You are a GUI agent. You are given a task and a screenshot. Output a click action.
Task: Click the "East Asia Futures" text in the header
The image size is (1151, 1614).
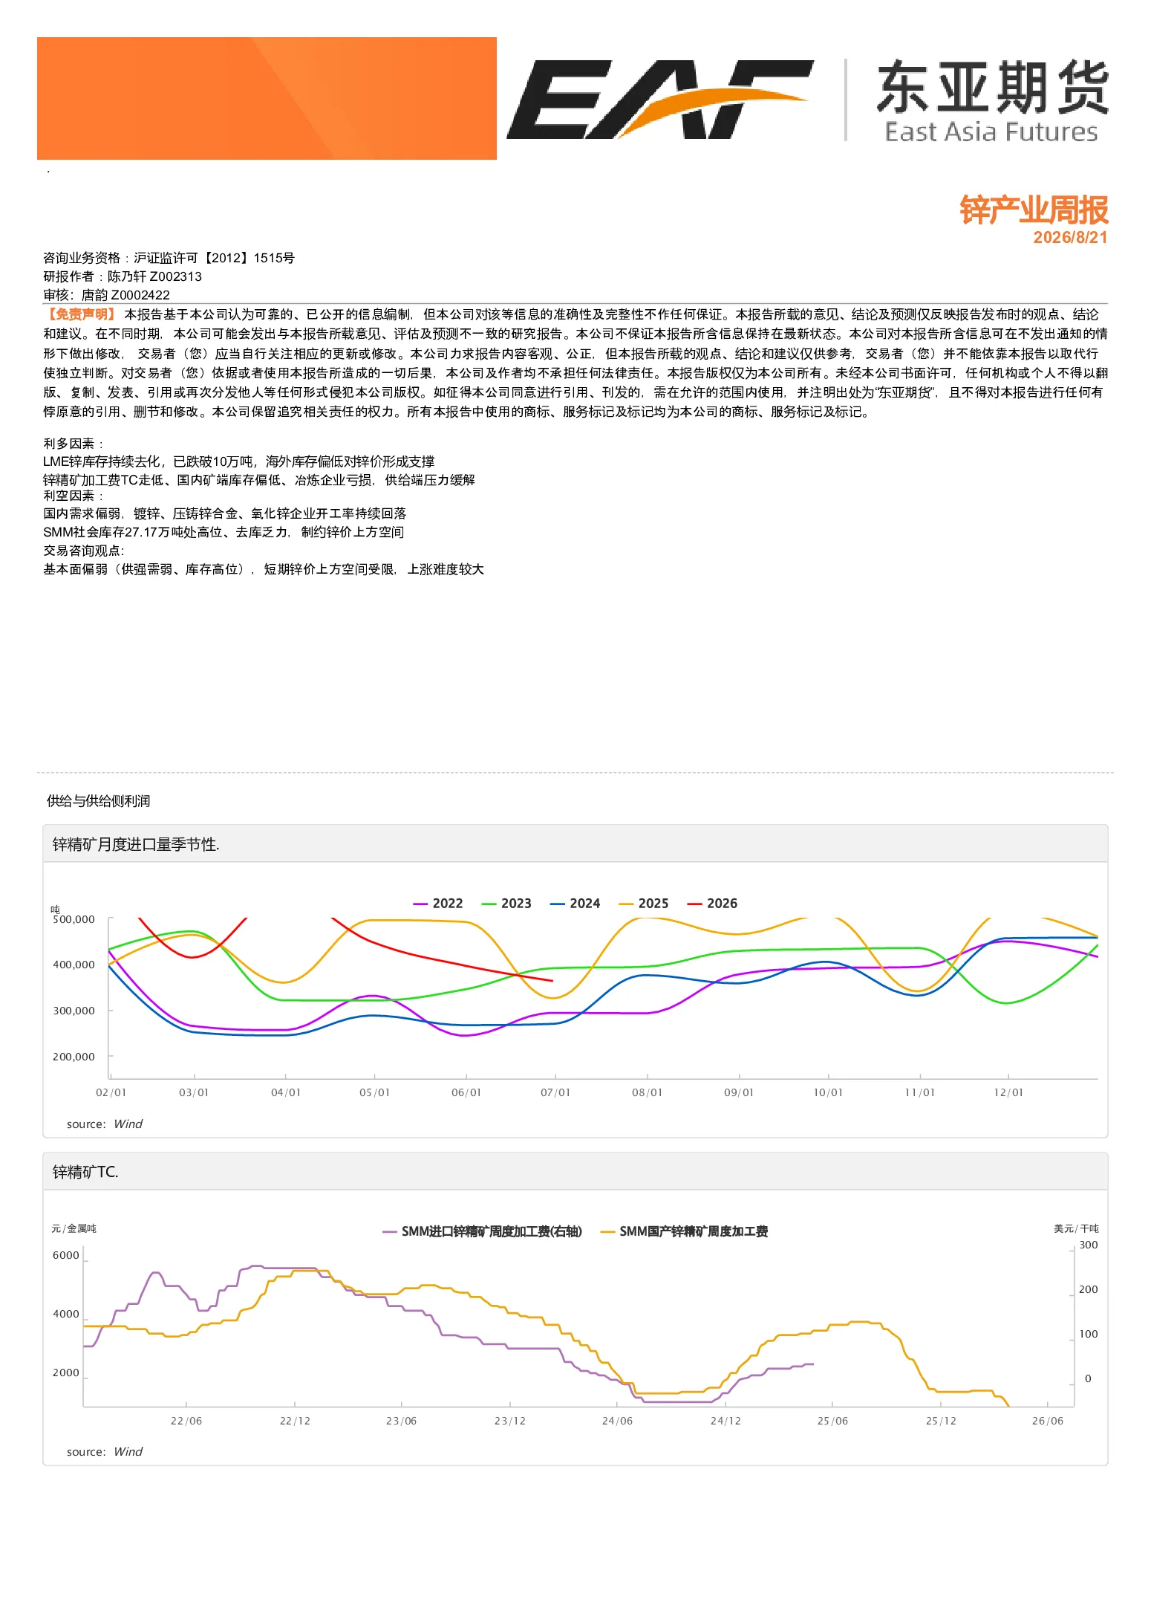coord(991,132)
